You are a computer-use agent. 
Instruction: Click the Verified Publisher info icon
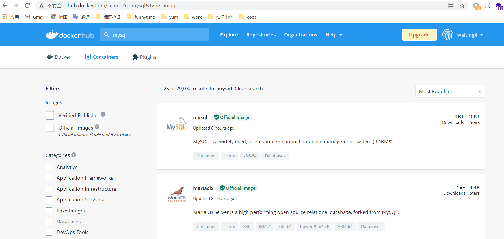pyautogui.click(x=103, y=114)
